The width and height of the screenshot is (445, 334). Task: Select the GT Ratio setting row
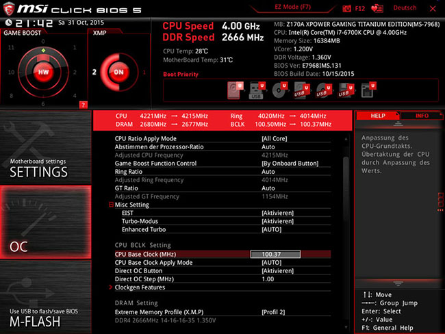[x=222, y=188]
